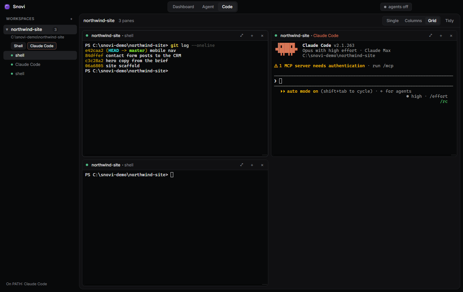Click the C:\snovi-demo\northwind-site path in sidebar

tap(37, 37)
